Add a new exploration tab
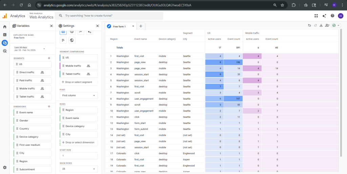Screen dimensions: 347x174 pos(141,26)
